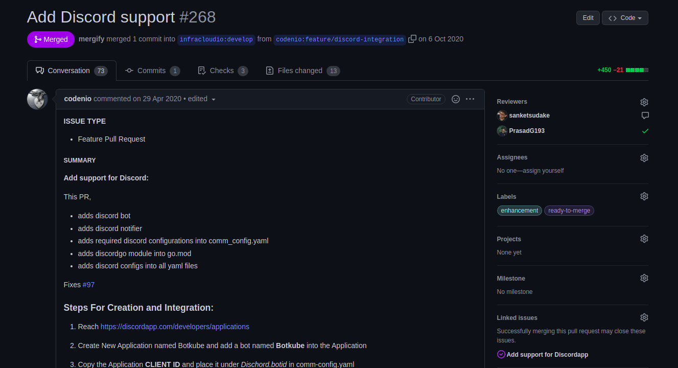Click the Edit title button

[x=588, y=18]
